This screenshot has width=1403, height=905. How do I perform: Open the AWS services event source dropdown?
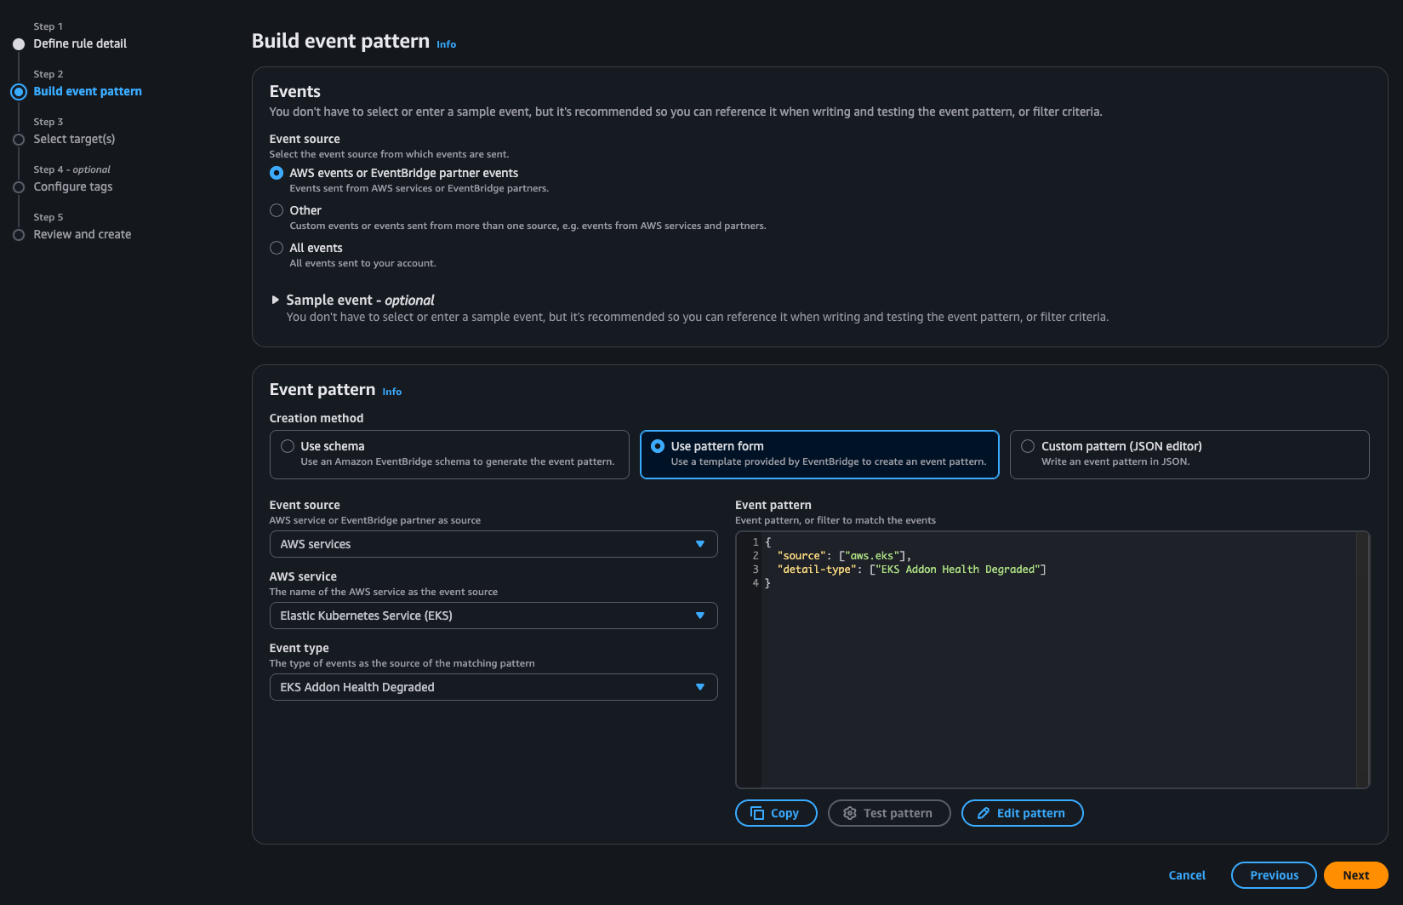click(493, 544)
